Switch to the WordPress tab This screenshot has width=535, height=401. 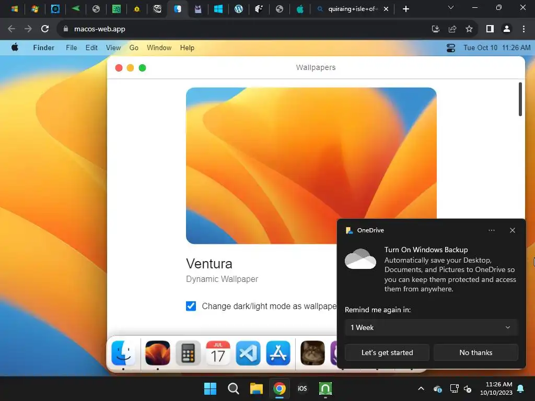[x=238, y=9]
